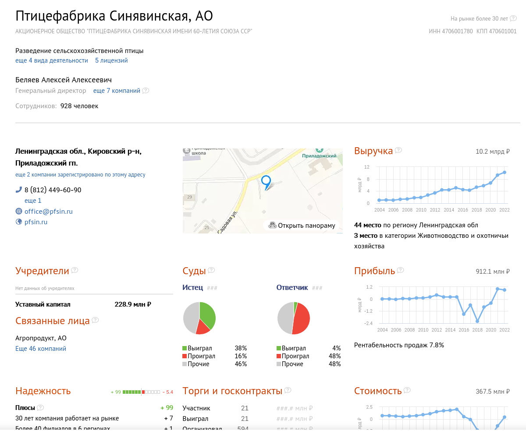Click phone number 8 (812) 449-60-90
This screenshot has width=526, height=431.
click(53, 190)
